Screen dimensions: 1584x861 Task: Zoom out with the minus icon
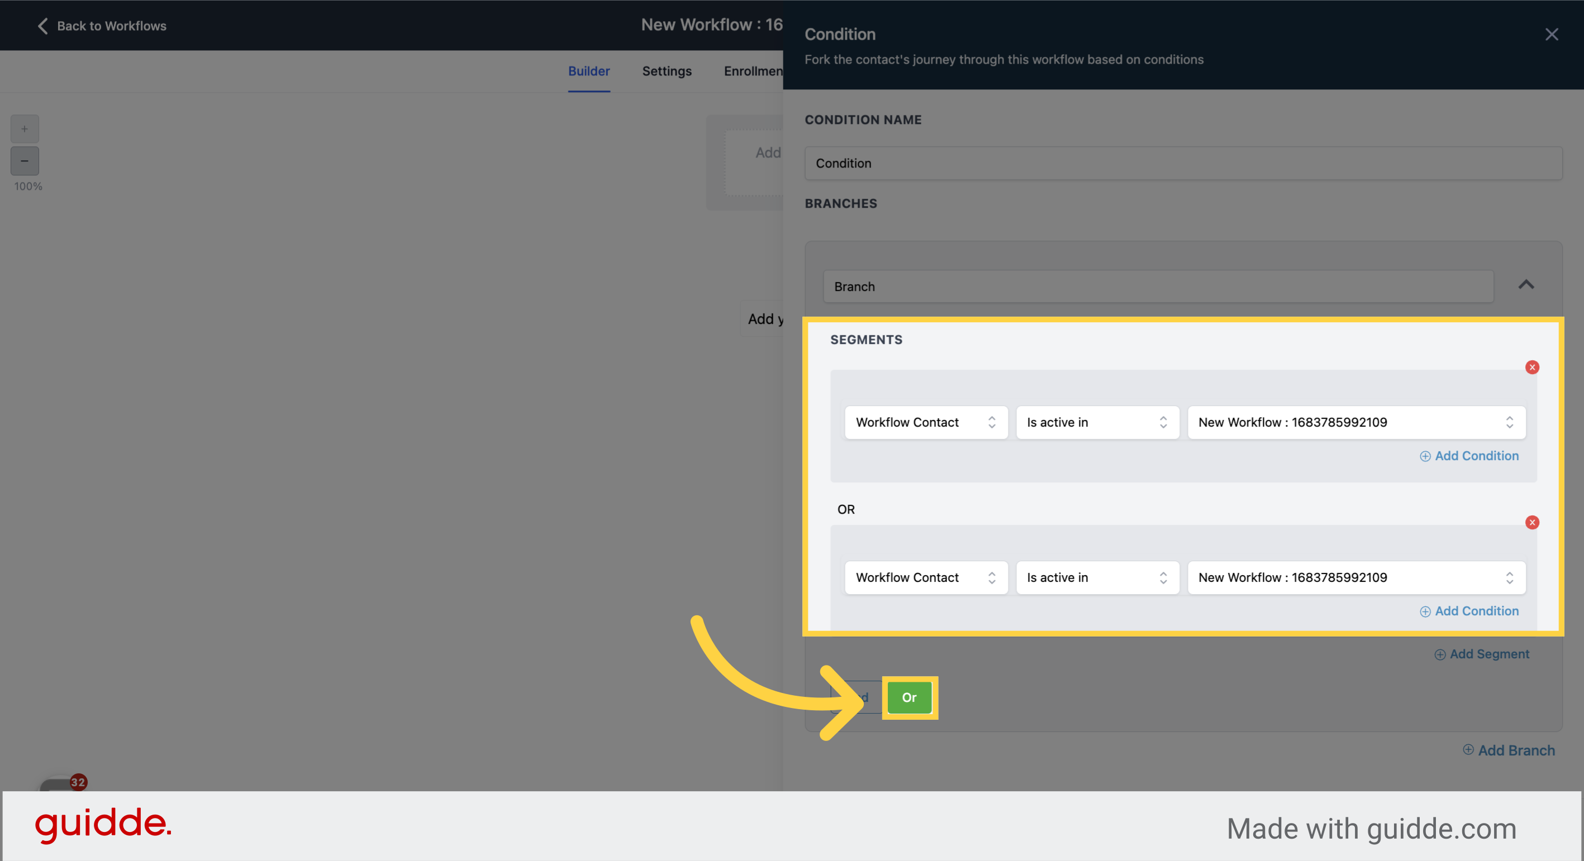point(25,161)
